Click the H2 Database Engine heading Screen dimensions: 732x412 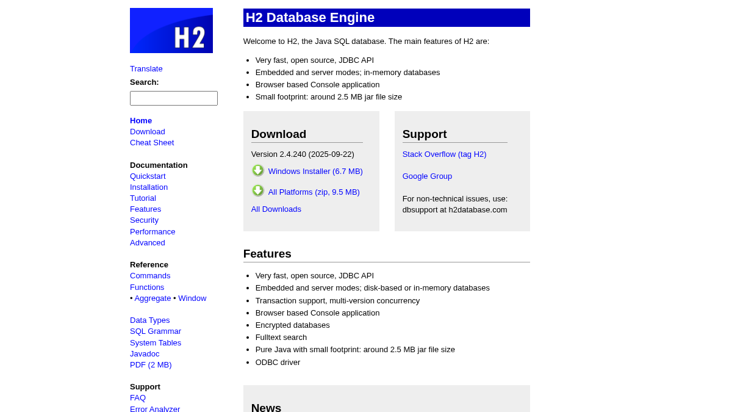tap(387, 18)
